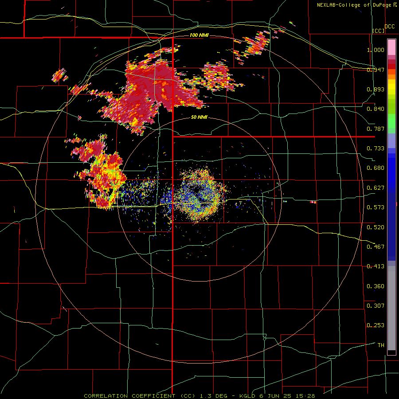Click the 0.307 color scale value
This screenshot has height=399, width=399.
(376, 305)
